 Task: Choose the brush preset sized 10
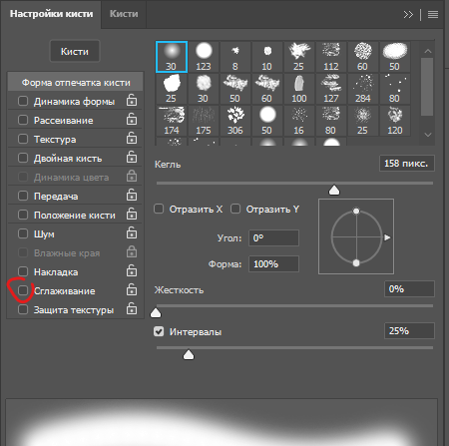pyautogui.click(x=267, y=57)
